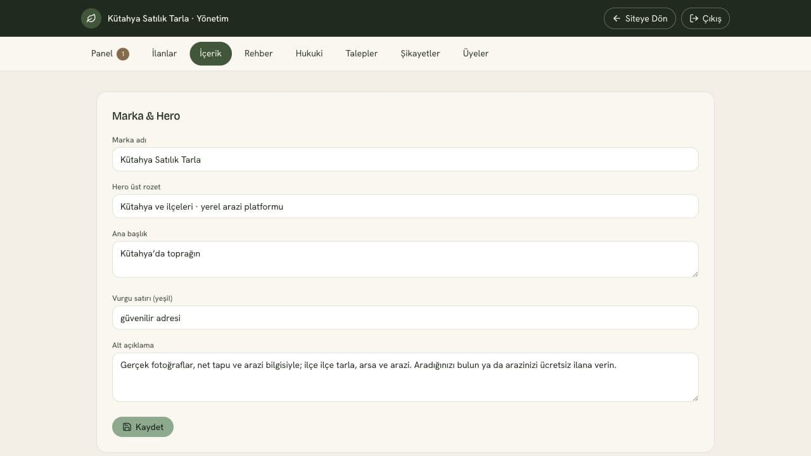Go to the Hukuki tab
Screen dimensions: 811x456
point(309,54)
